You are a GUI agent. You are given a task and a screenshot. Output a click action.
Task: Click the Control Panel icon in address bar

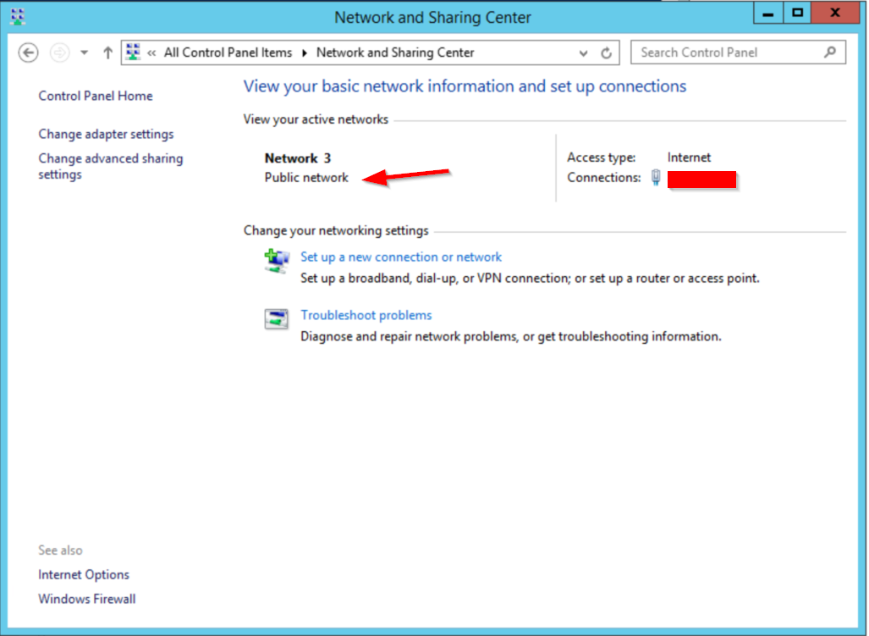point(133,53)
